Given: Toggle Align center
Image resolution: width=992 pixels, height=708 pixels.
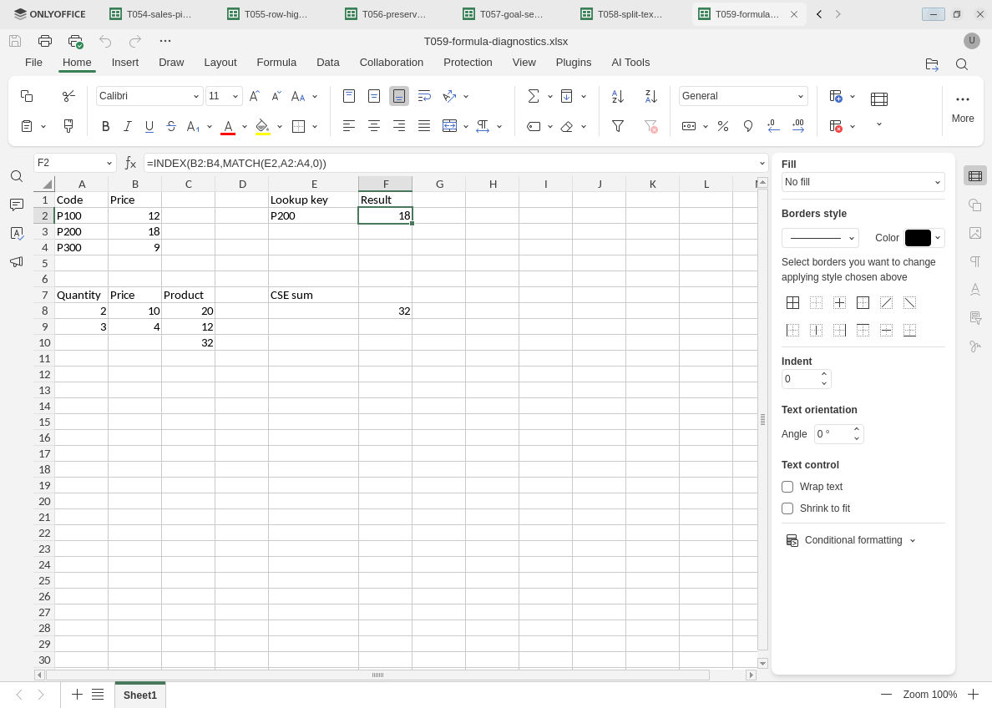Looking at the screenshot, I should tap(374, 127).
